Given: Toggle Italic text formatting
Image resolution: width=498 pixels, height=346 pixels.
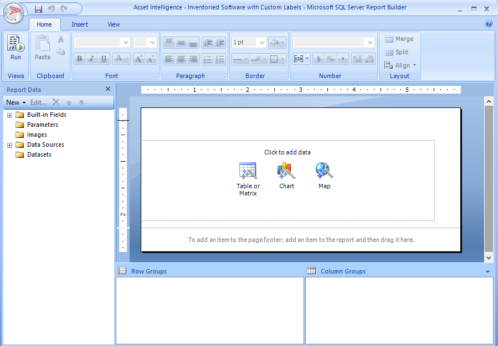Looking at the screenshot, I should [91, 59].
